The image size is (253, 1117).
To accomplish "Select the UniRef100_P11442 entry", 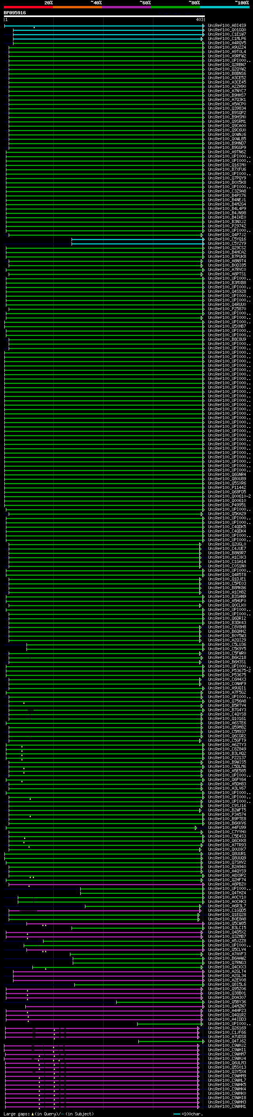I will coord(227,487).
